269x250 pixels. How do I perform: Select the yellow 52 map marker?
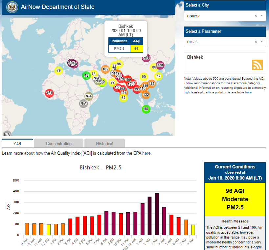point(158,76)
